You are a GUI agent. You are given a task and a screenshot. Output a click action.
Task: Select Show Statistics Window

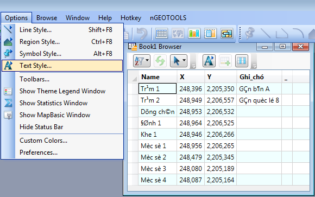pyautogui.click(x=62, y=103)
